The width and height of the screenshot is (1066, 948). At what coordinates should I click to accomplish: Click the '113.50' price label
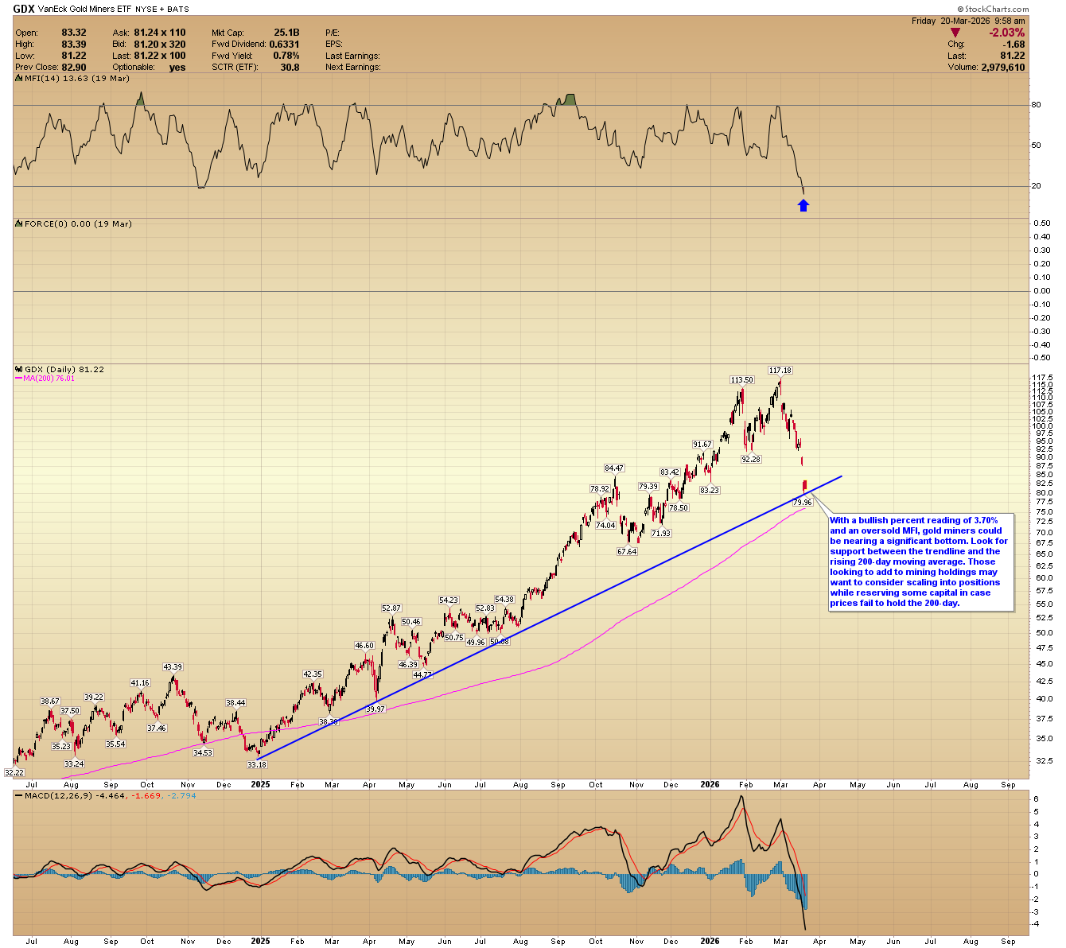[742, 380]
